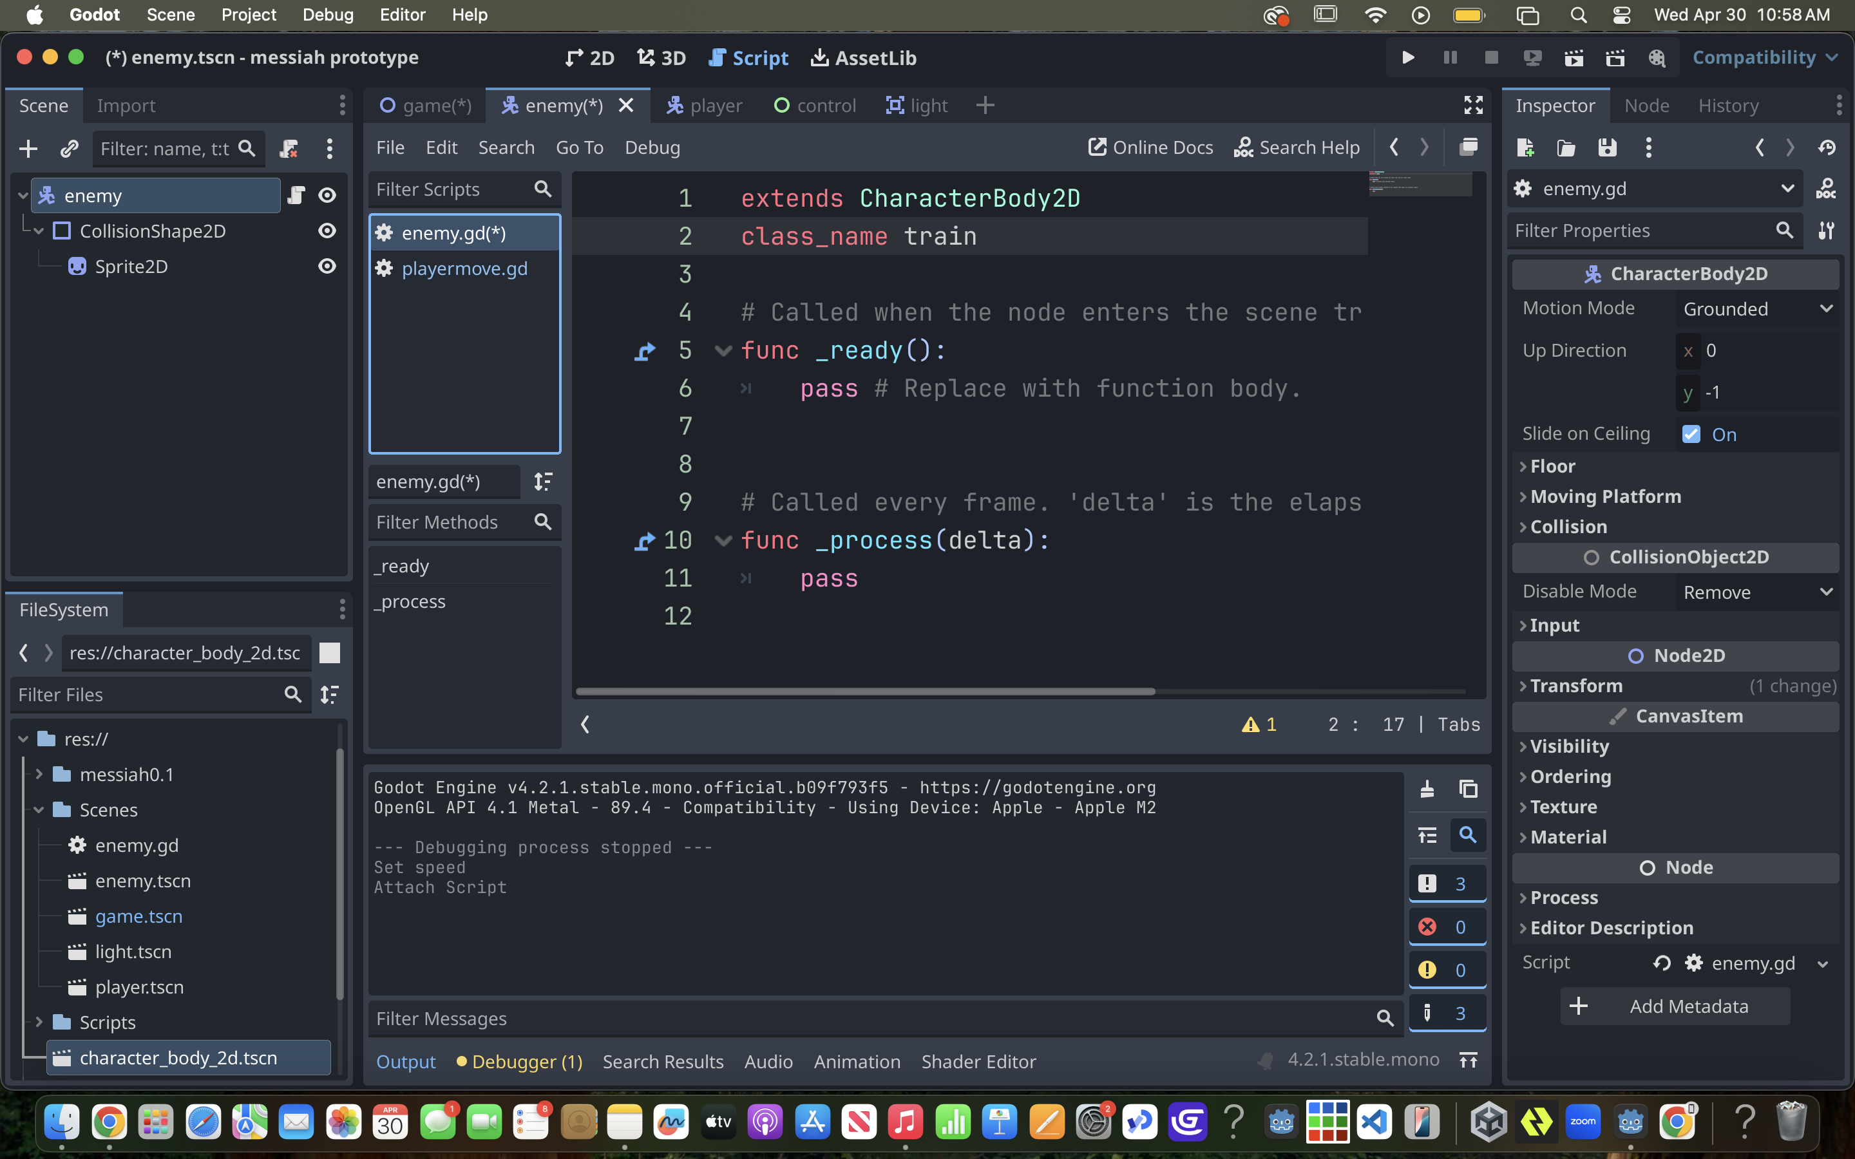Switch to the AssetLib workspace

click(x=864, y=58)
